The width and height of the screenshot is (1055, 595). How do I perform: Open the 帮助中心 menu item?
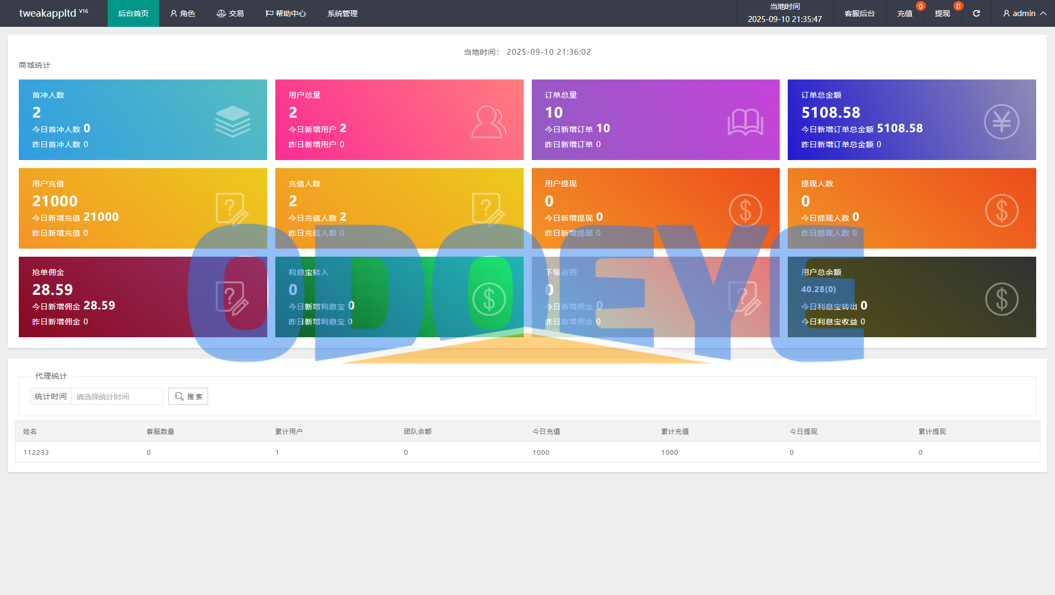286,13
